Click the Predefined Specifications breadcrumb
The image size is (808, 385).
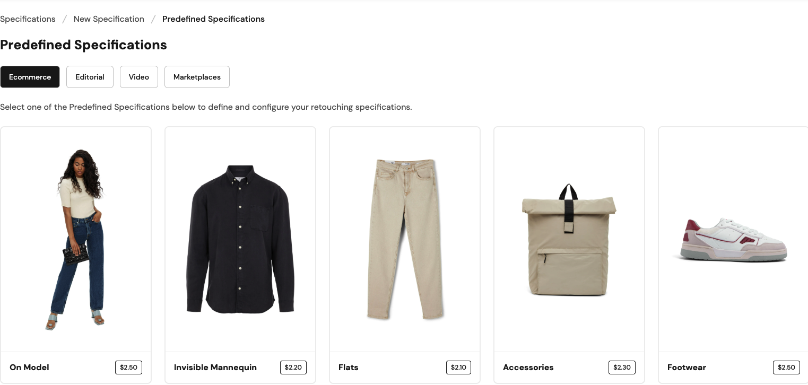(x=213, y=19)
